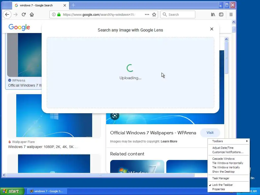The image size is (260, 195).
Task: Click the forward navigation arrow
Action: pos(15,14)
